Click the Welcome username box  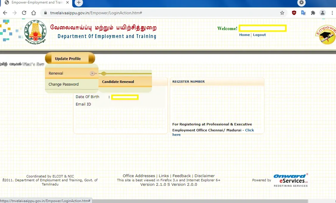(x=263, y=28)
